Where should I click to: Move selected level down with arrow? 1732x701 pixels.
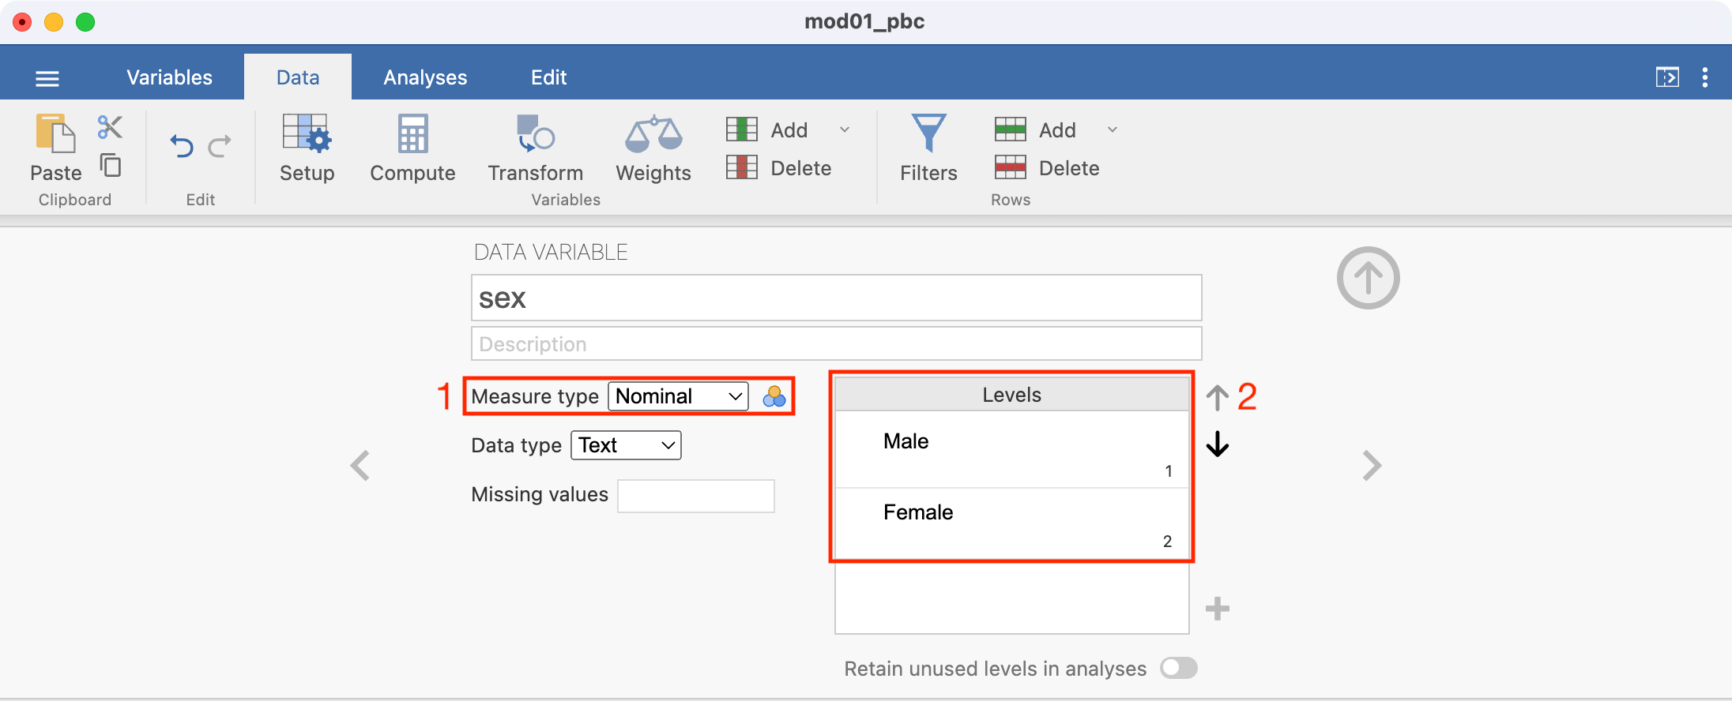pyautogui.click(x=1218, y=444)
